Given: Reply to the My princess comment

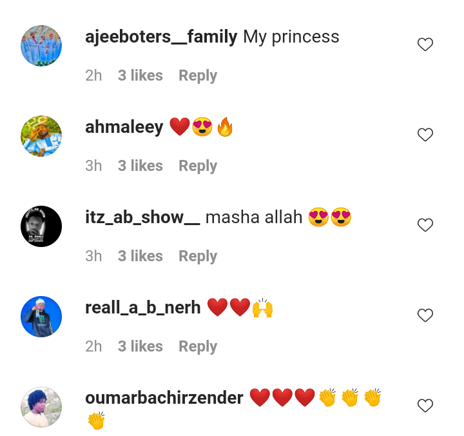Looking at the screenshot, I should (198, 75).
